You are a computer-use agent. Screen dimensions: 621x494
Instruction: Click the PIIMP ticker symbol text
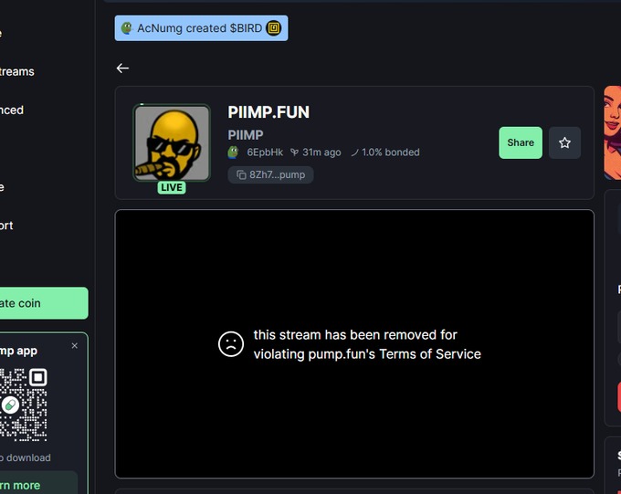coord(246,135)
